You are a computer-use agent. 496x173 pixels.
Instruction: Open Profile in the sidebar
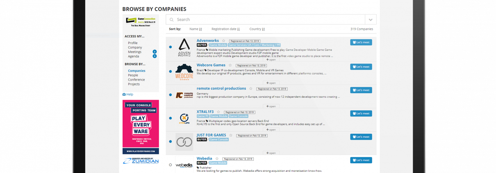tap(133, 43)
